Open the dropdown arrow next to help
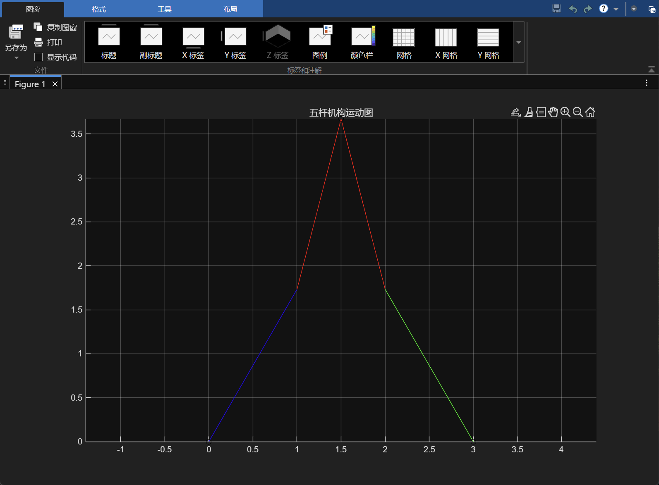The height and width of the screenshot is (485, 659). (x=616, y=9)
